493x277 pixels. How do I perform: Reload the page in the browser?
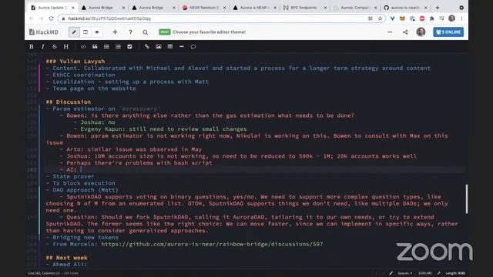52,18
